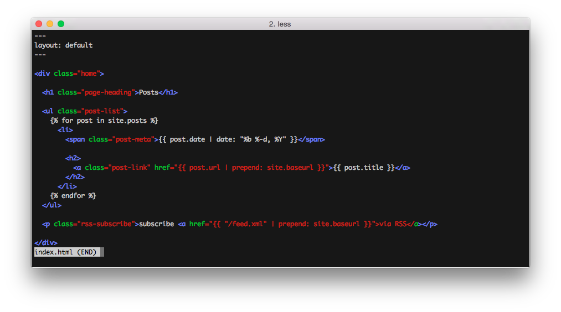Click the "/feed.xml" href string

point(246,224)
